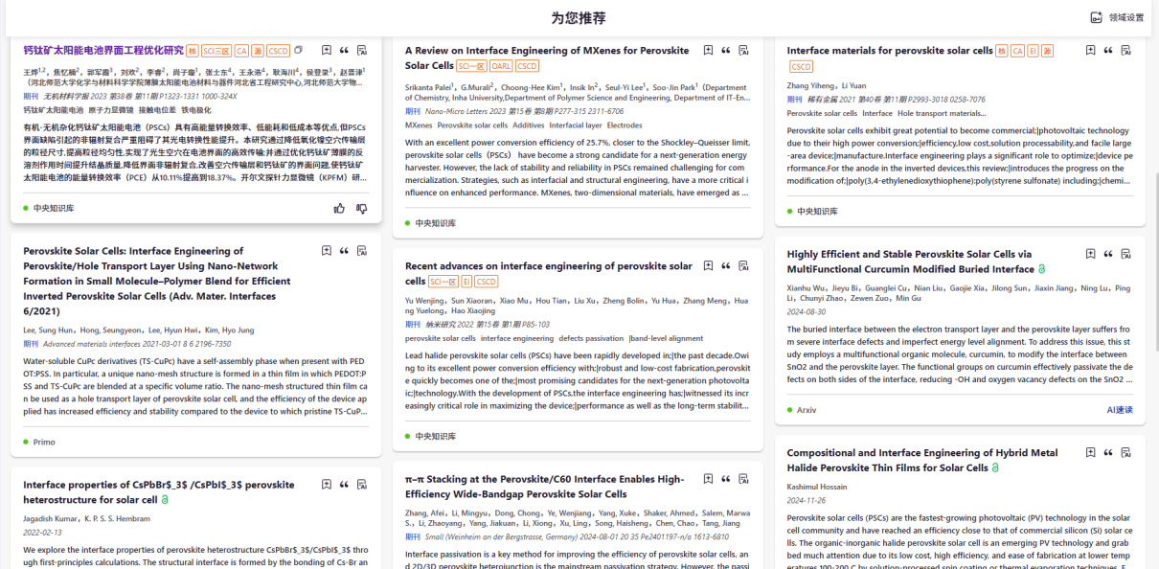This screenshot has height=569, width=1159.
Task: Open Interface properties of CsPbBr$_3$ article
Action: [x=159, y=492]
